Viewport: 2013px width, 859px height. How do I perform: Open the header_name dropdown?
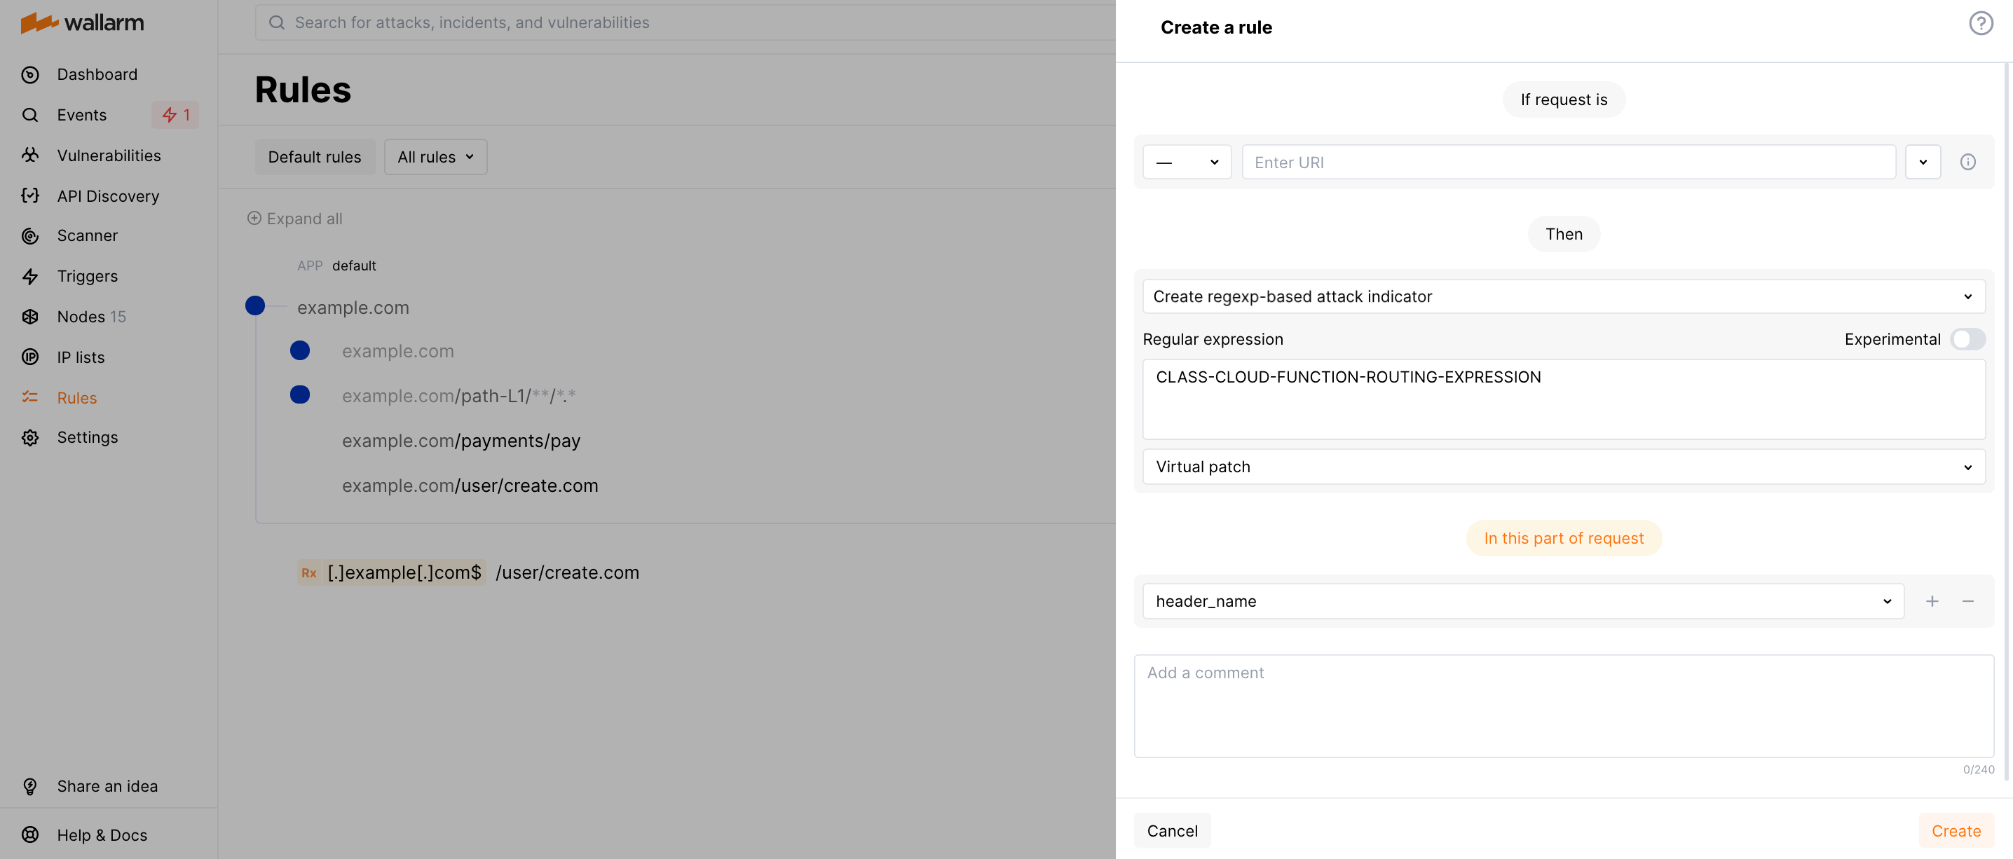(1522, 601)
